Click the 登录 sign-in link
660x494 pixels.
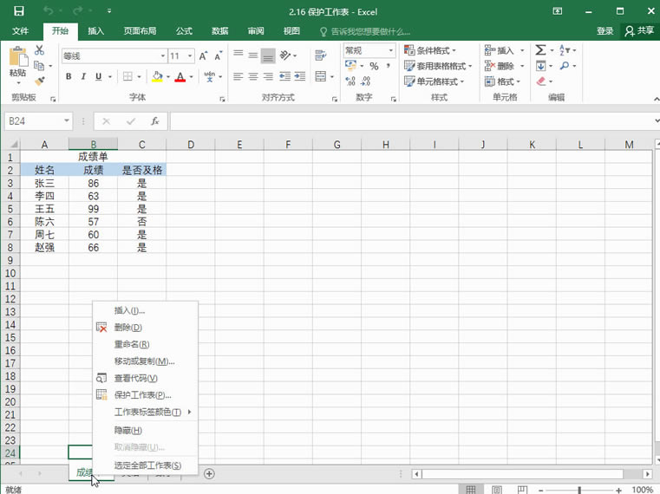tap(604, 30)
